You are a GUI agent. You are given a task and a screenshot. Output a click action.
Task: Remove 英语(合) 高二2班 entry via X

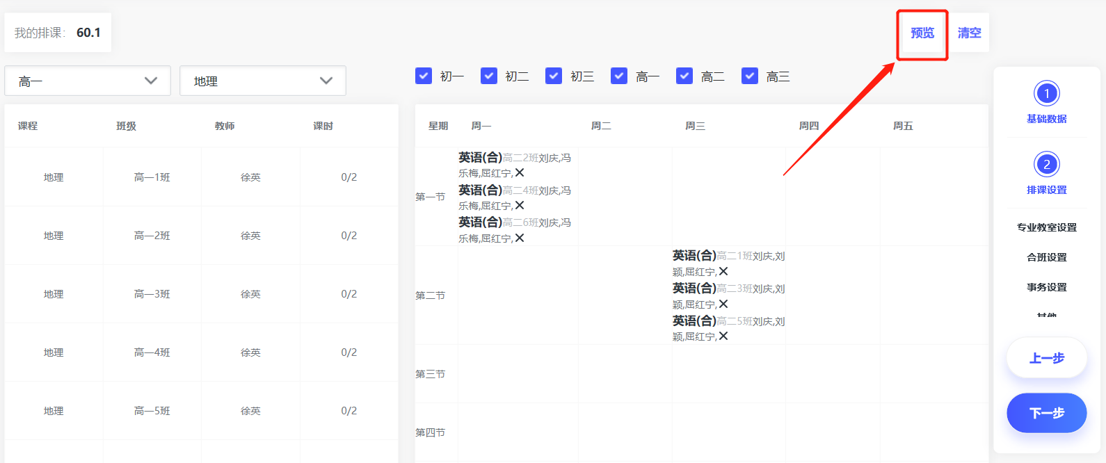coord(520,173)
